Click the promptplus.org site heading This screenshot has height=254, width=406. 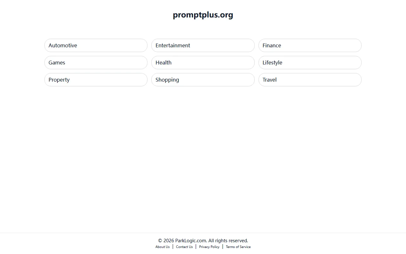click(x=203, y=15)
